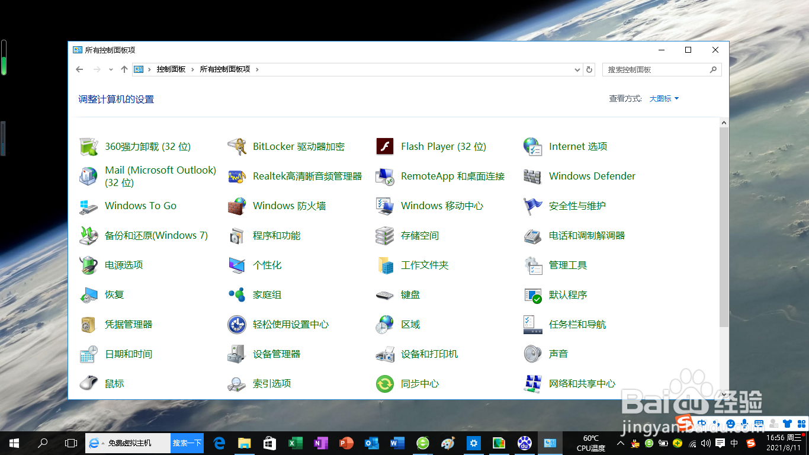The image size is (809, 455).
Task: Open 键盘 keyboard icon
Action: 385,294
